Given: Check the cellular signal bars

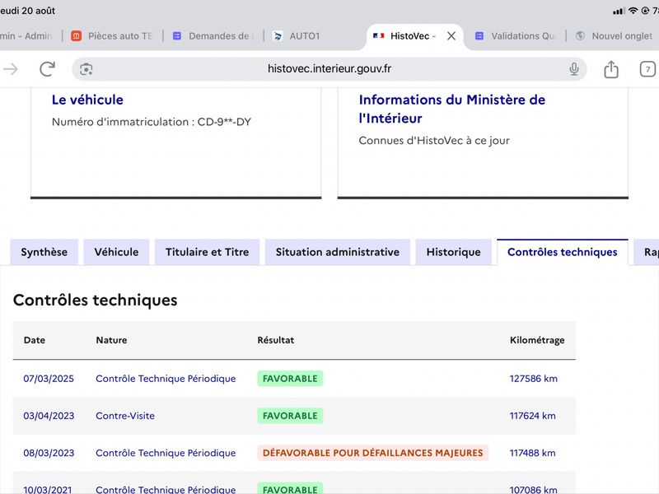Looking at the screenshot, I should tap(619, 11).
